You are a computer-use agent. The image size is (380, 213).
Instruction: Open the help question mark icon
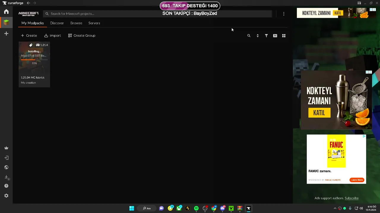point(6,186)
